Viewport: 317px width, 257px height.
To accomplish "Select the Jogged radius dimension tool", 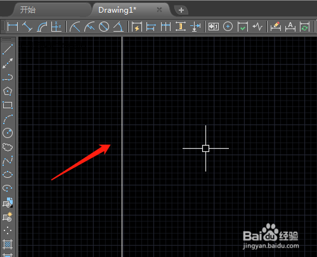I will (x=89, y=27).
